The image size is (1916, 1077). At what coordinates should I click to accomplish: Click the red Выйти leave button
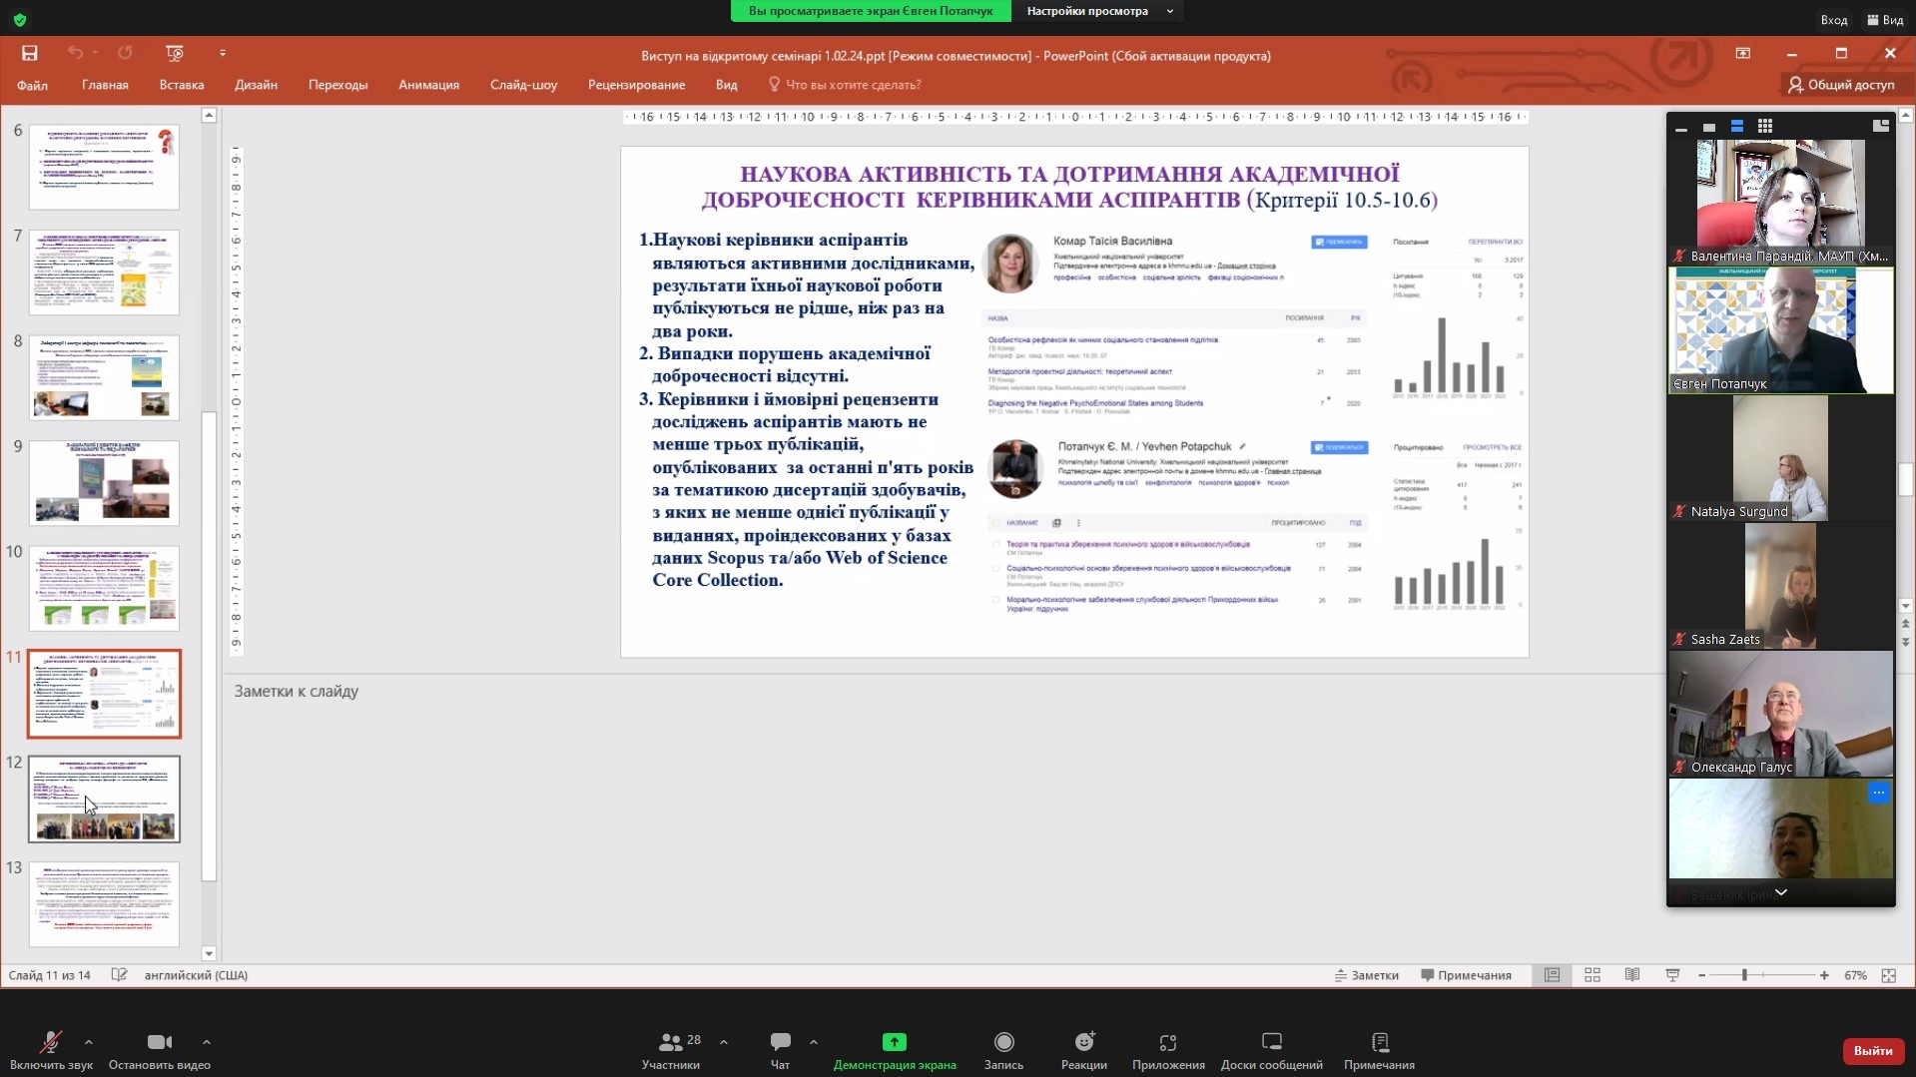1872,1050
